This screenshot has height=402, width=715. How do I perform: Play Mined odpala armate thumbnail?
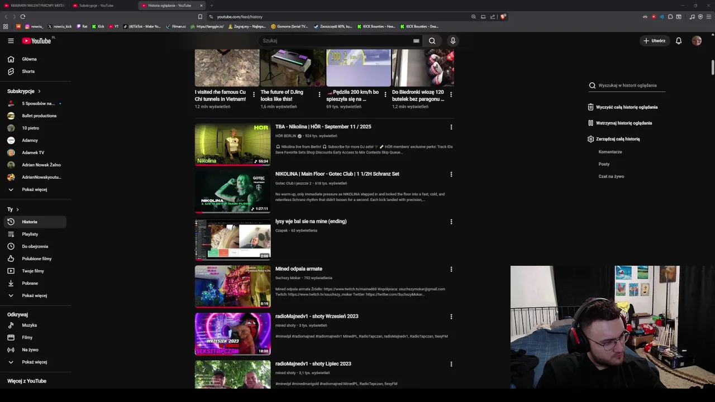click(x=232, y=287)
